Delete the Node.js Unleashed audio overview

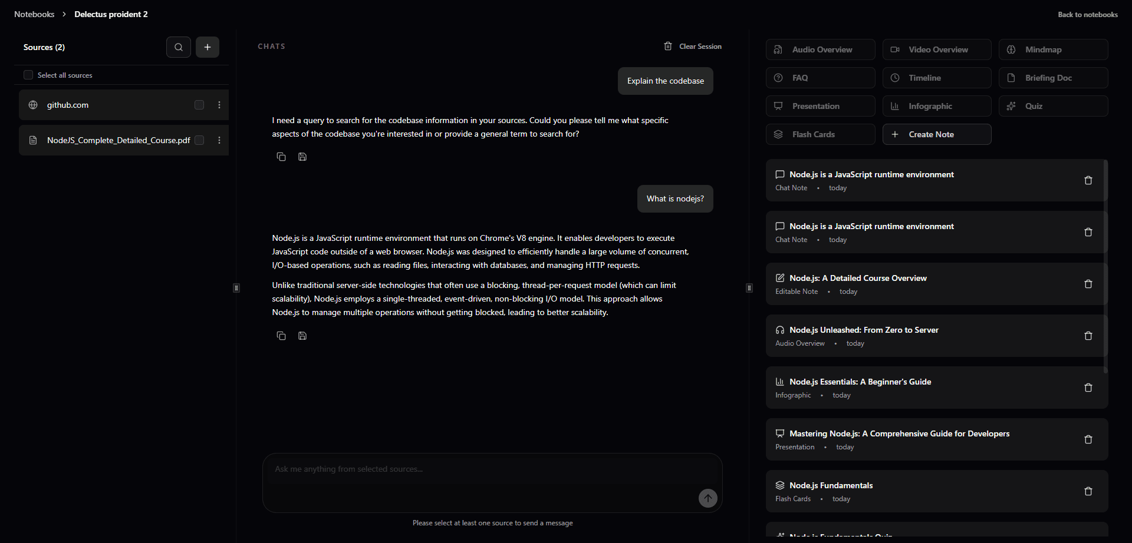coord(1088,336)
